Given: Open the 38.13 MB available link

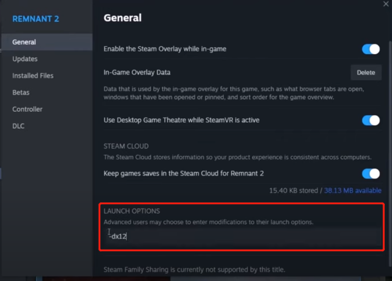Looking at the screenshot, I should (353, 191).
